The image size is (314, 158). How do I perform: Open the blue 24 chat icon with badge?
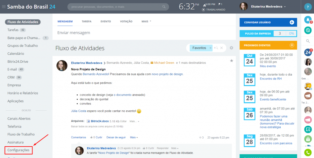308,52
